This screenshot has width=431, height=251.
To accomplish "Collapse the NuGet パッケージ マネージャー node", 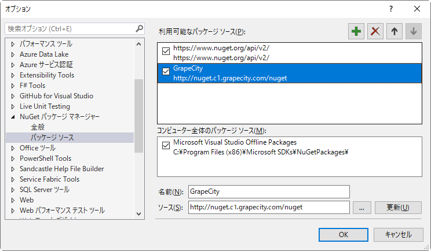I will (x=13, y=117).
